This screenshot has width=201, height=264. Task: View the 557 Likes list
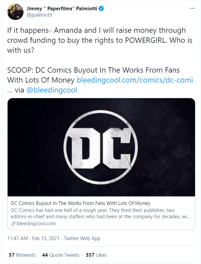(96, 255)
